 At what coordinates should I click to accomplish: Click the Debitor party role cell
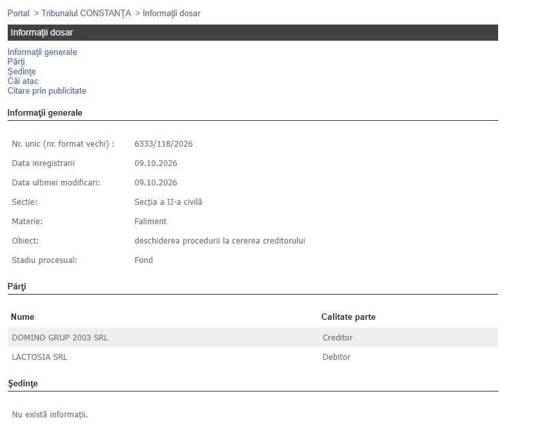click(337, 357)
